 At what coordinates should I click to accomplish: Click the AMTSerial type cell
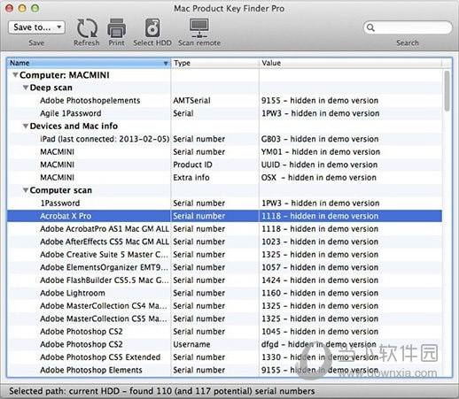click(191, 101)
